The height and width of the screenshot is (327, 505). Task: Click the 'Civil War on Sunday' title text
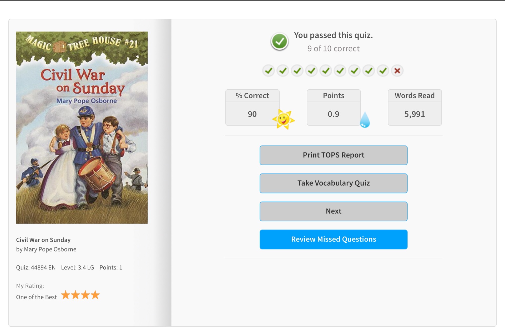pyautogui.click(x=43, y=240)
